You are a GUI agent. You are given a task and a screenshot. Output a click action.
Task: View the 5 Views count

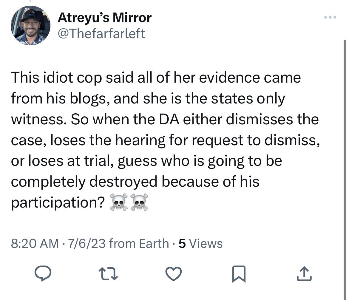tap(200, 244)
